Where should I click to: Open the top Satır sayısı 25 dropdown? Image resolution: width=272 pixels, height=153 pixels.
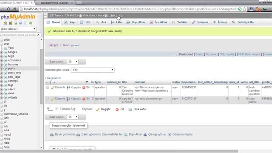(73, 62)
